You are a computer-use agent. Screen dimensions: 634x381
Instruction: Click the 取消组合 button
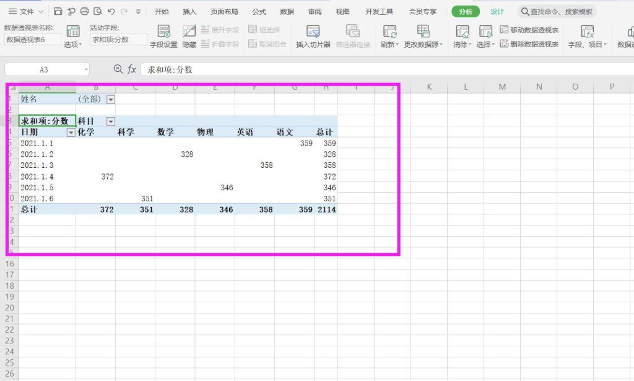pyautogui.click(x=267, y=44)
